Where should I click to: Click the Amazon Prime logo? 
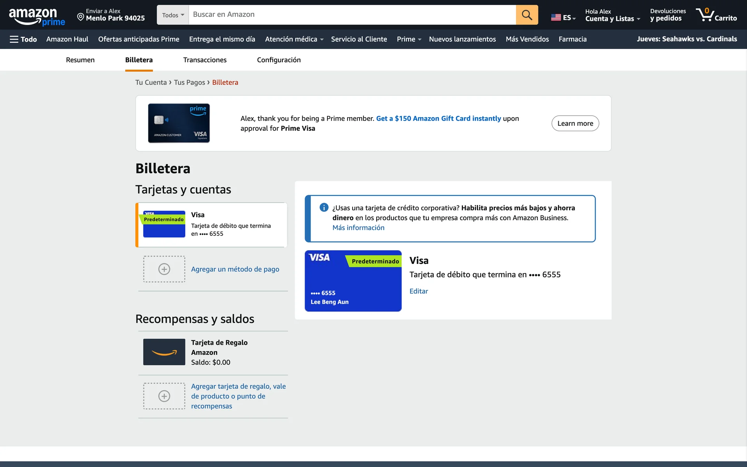(37, 16)
